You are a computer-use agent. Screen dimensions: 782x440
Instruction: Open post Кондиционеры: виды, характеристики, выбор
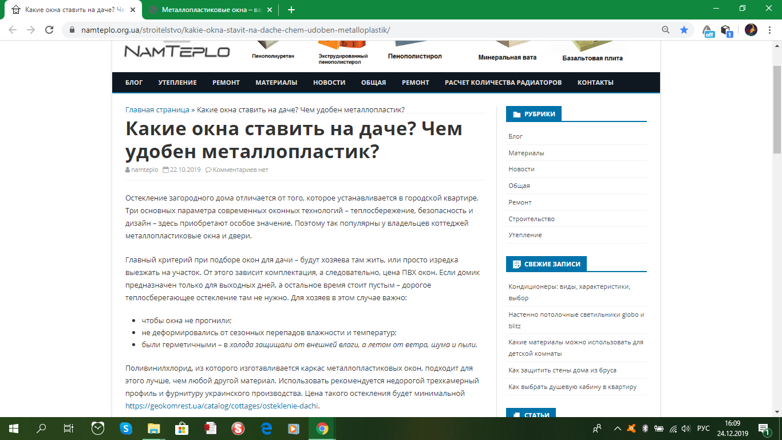pyautogui.click(x=569, y=292)
